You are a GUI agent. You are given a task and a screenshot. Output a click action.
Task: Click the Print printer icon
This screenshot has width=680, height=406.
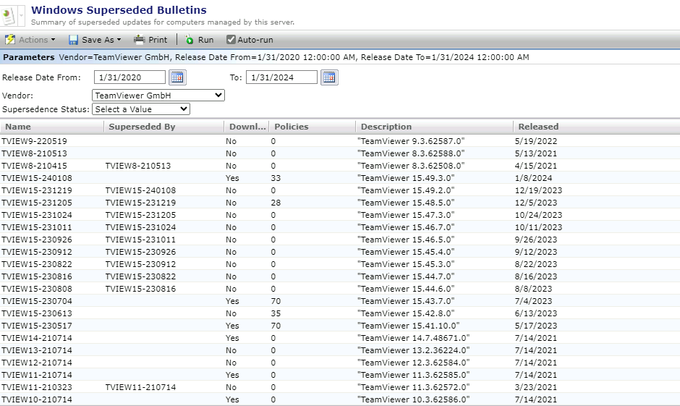139,40
